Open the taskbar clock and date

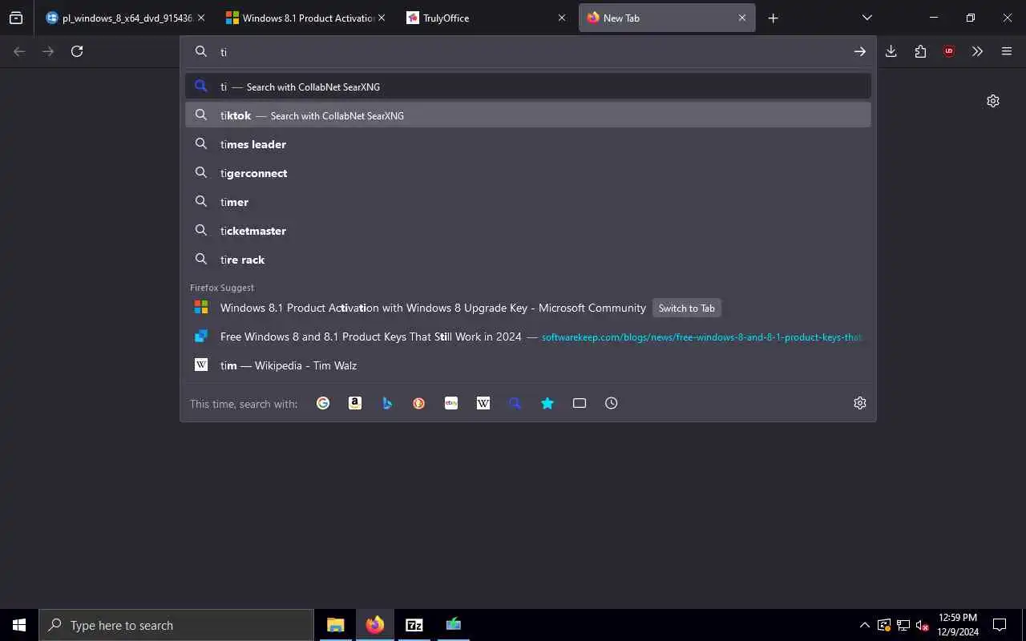click(x=958, y=625)
